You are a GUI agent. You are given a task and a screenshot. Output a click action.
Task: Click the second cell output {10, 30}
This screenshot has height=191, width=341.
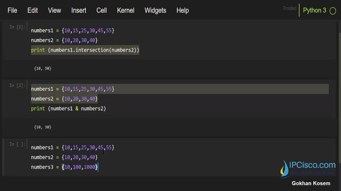click(x=43, y=127)
